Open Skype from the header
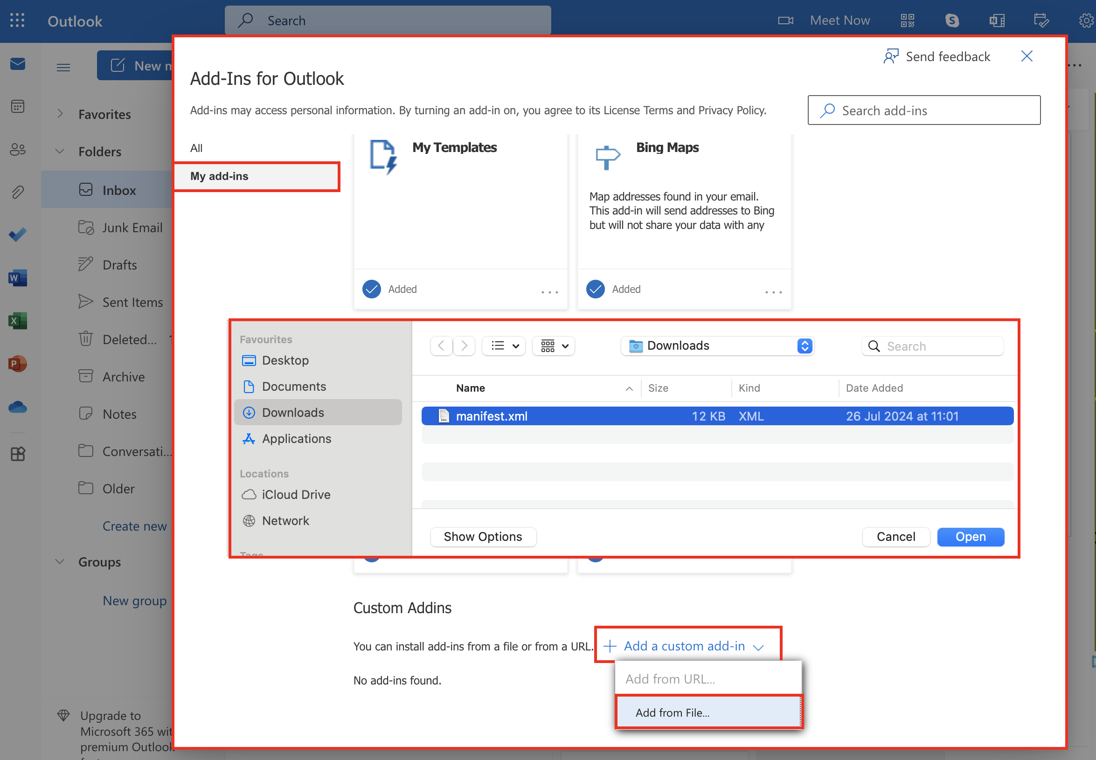 (x=952, y=21)
